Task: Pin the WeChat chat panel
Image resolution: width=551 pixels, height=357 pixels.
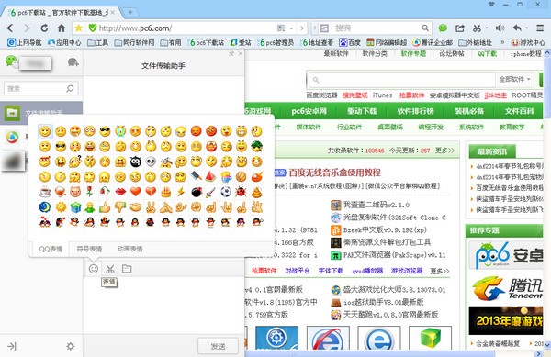Action: pos(231,54)
